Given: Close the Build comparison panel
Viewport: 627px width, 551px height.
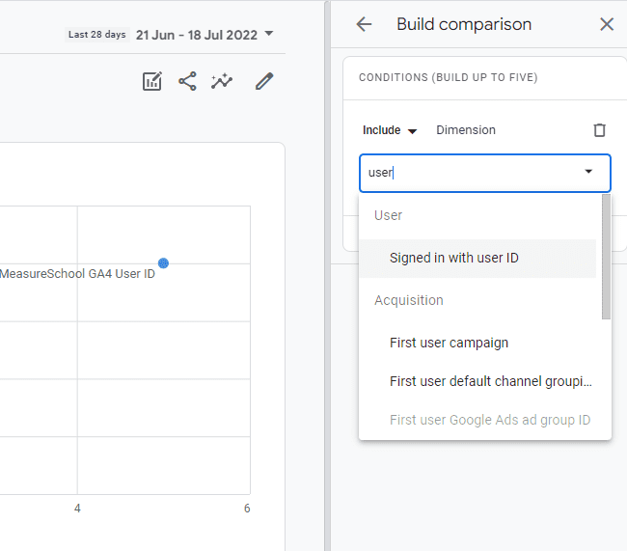Looking at the screenshot, I should (x=607, y=24).
